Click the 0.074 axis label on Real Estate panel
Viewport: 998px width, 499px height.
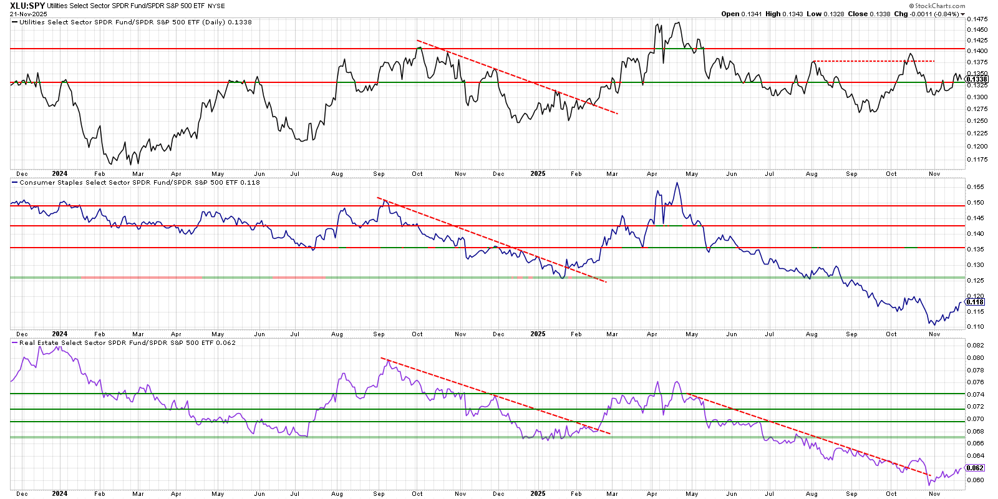[975, 395]
